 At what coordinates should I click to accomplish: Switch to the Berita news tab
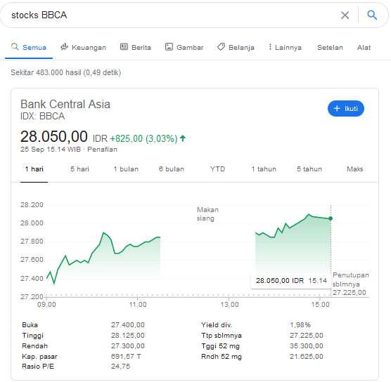[136, 47]
